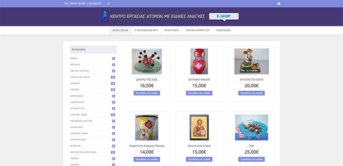Screen dimensions: 343x166
Task: Add ΔΕΝΤΡΟ ΤΗΣ ΖΩΗΣ to the cart
Action: click(147, 93)
